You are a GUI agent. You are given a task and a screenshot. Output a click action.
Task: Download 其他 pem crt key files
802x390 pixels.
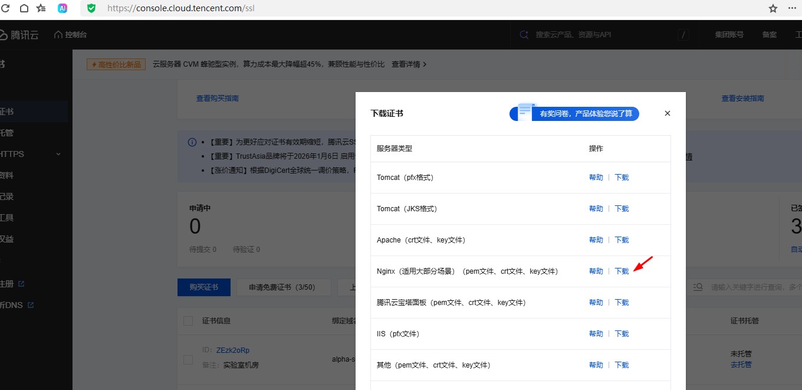(x=622, y=365)
